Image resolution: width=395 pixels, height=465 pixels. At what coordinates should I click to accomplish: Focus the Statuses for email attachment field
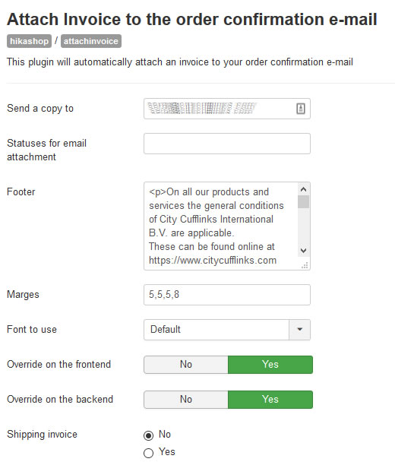pos(227,144)
